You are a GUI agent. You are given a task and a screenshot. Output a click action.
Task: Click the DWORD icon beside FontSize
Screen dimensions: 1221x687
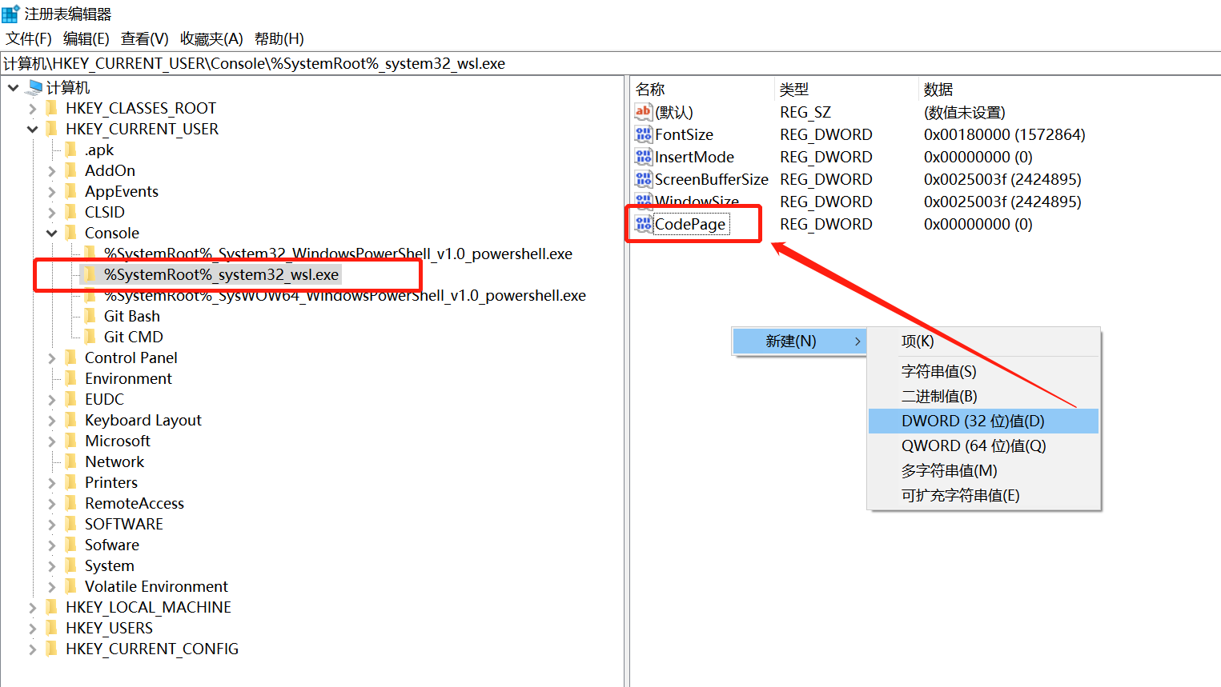644,134
